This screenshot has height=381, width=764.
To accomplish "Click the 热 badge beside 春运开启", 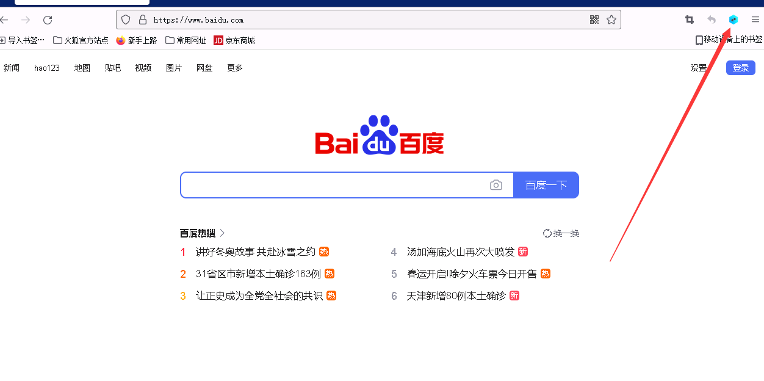I will pyautogui.click(x=546, y=274).
